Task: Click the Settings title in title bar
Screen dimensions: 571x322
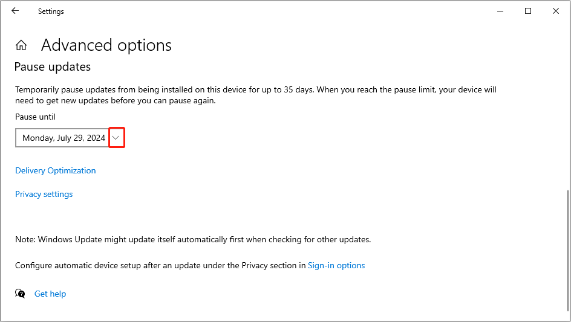Action: pos(51,11)
